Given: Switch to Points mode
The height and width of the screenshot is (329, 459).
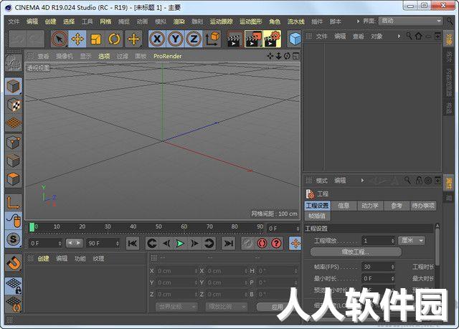Looking at the screenshot, I should [14, 143].
